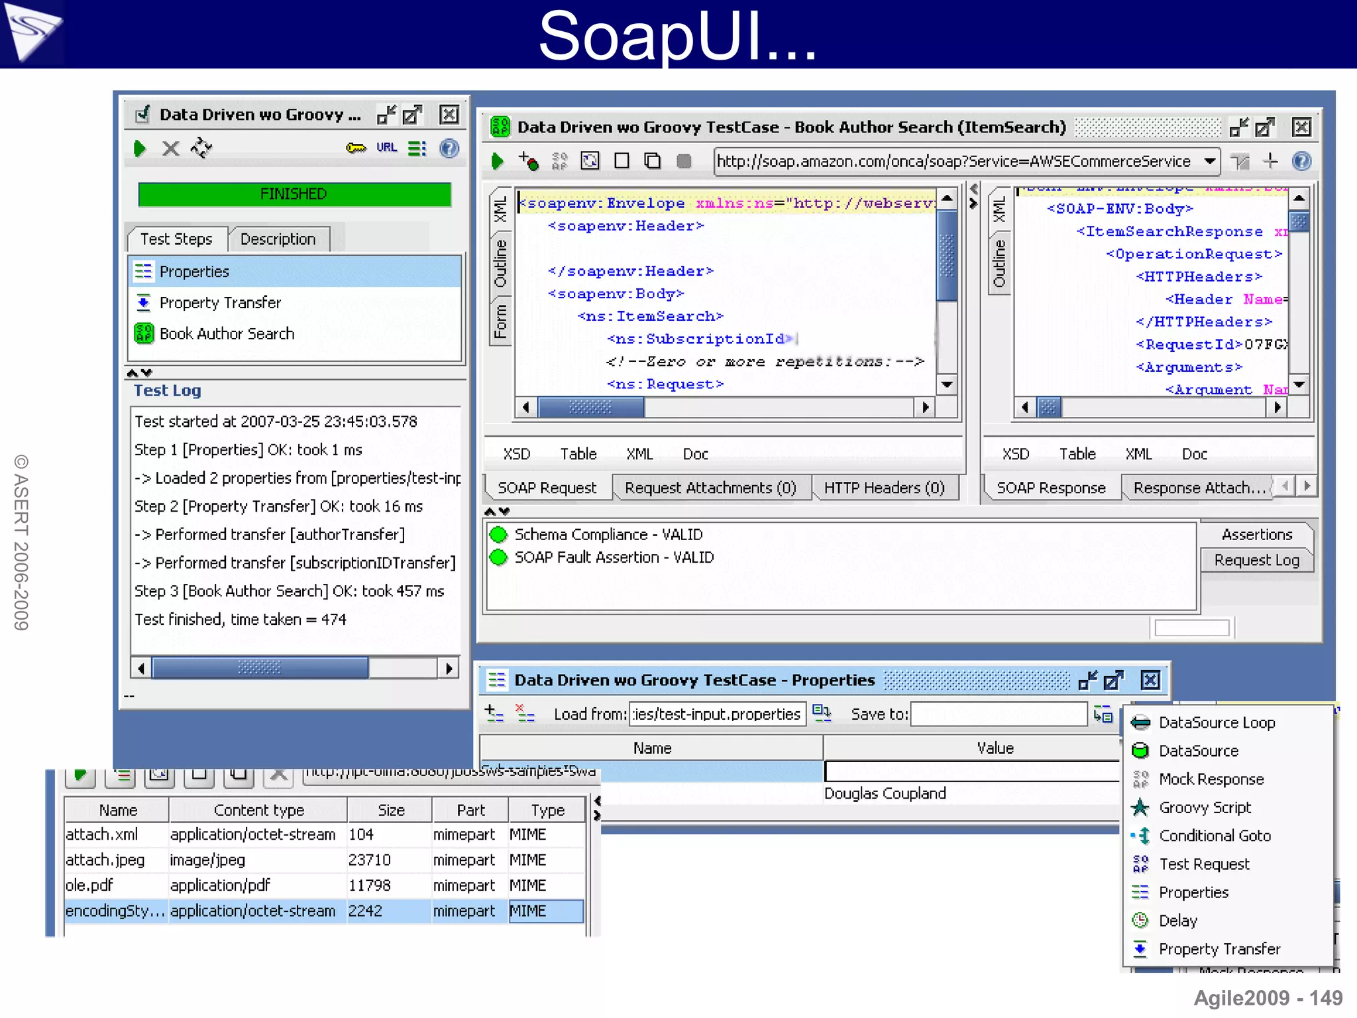Viewport: 1357px width, 1018px height.
Task: Select attach.jpeg attachment row
Action: (324, 860)
